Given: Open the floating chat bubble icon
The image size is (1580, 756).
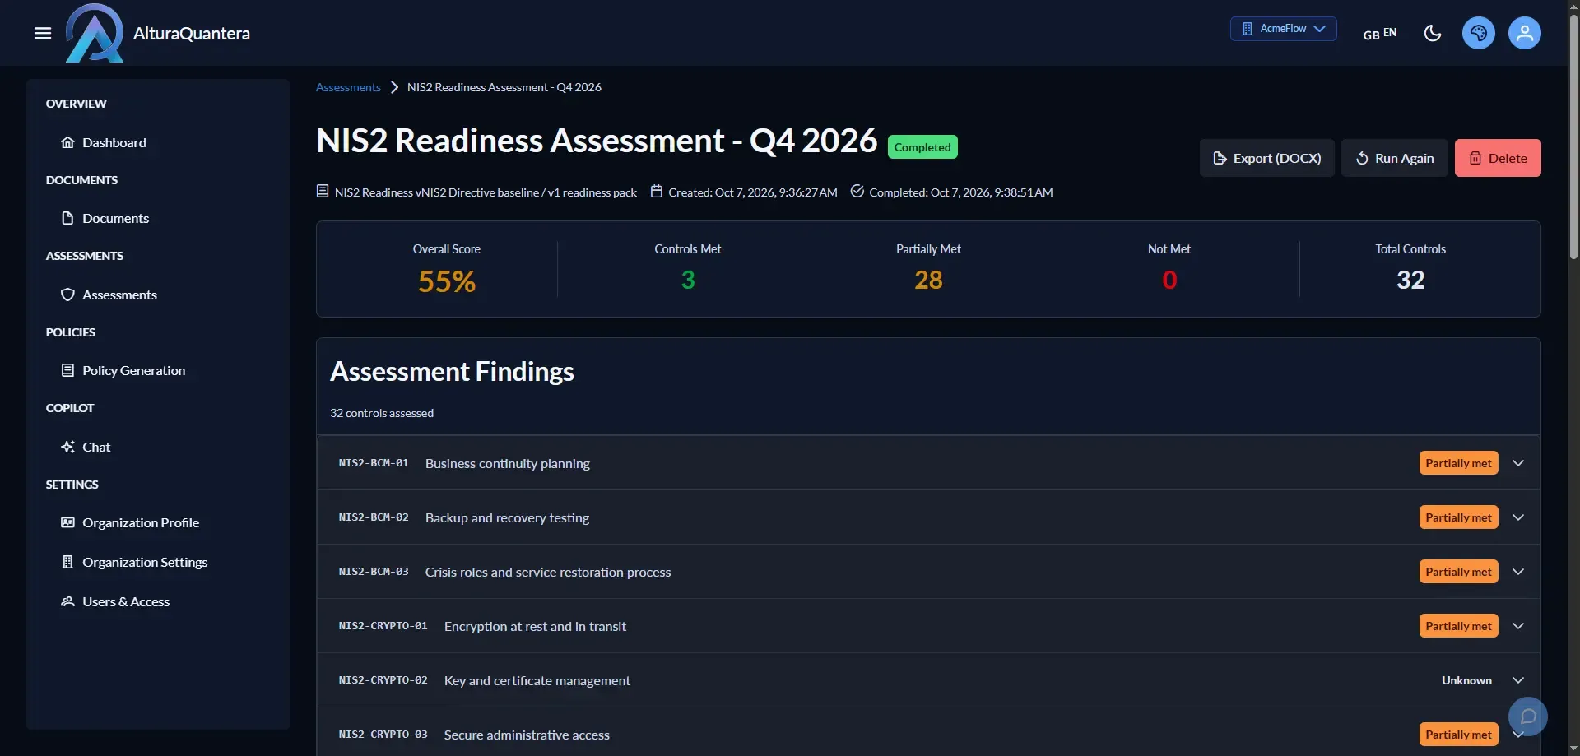Looking at the screenshot, I should coord(1528,717).
